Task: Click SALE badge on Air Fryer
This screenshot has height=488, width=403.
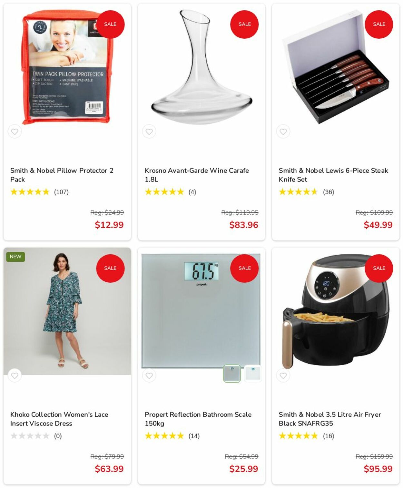Action: 379,268
